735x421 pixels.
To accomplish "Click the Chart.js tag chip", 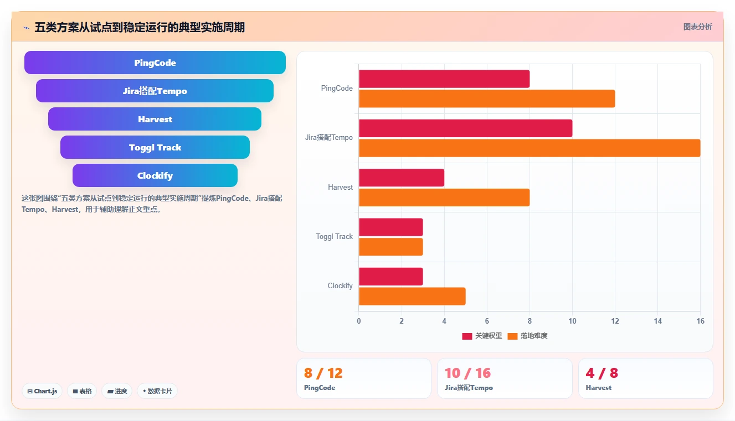I will (43, 391).
